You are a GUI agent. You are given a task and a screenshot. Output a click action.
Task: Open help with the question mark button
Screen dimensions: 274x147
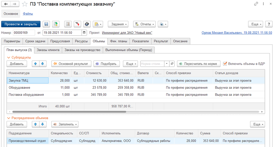click(x=269, y=24)
